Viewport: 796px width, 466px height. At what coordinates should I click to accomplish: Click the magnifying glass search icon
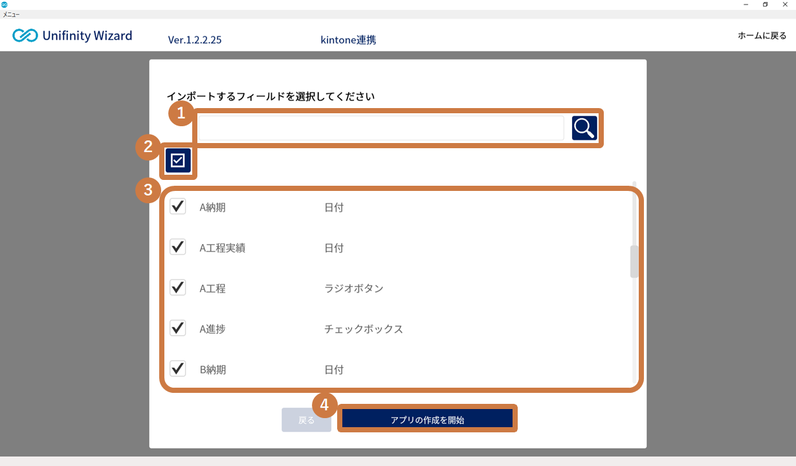pos(584,128)
